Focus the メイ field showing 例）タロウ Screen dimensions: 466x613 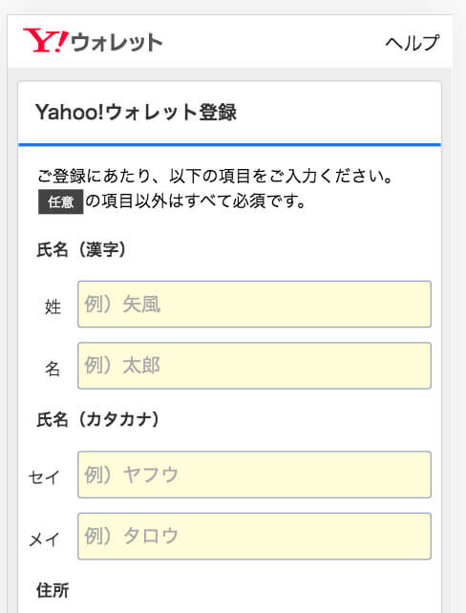coord(255,536)
